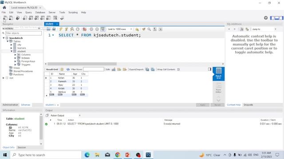Toggle the continue-on-error icon

click(x=84, y=29)
